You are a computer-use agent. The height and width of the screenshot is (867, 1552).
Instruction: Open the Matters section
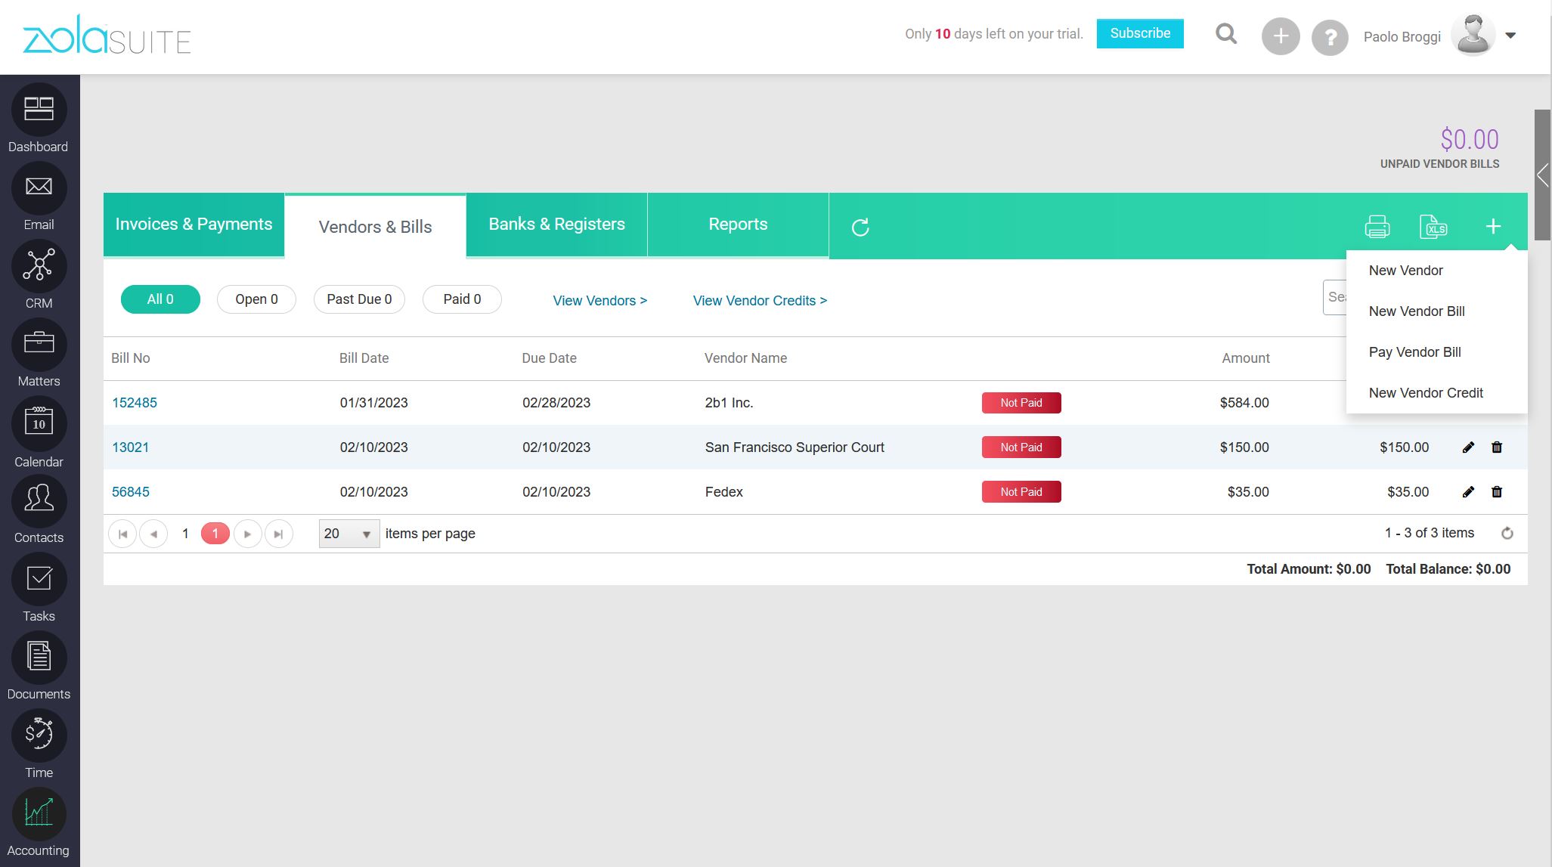pyautogui.click(x=39, y=345)
